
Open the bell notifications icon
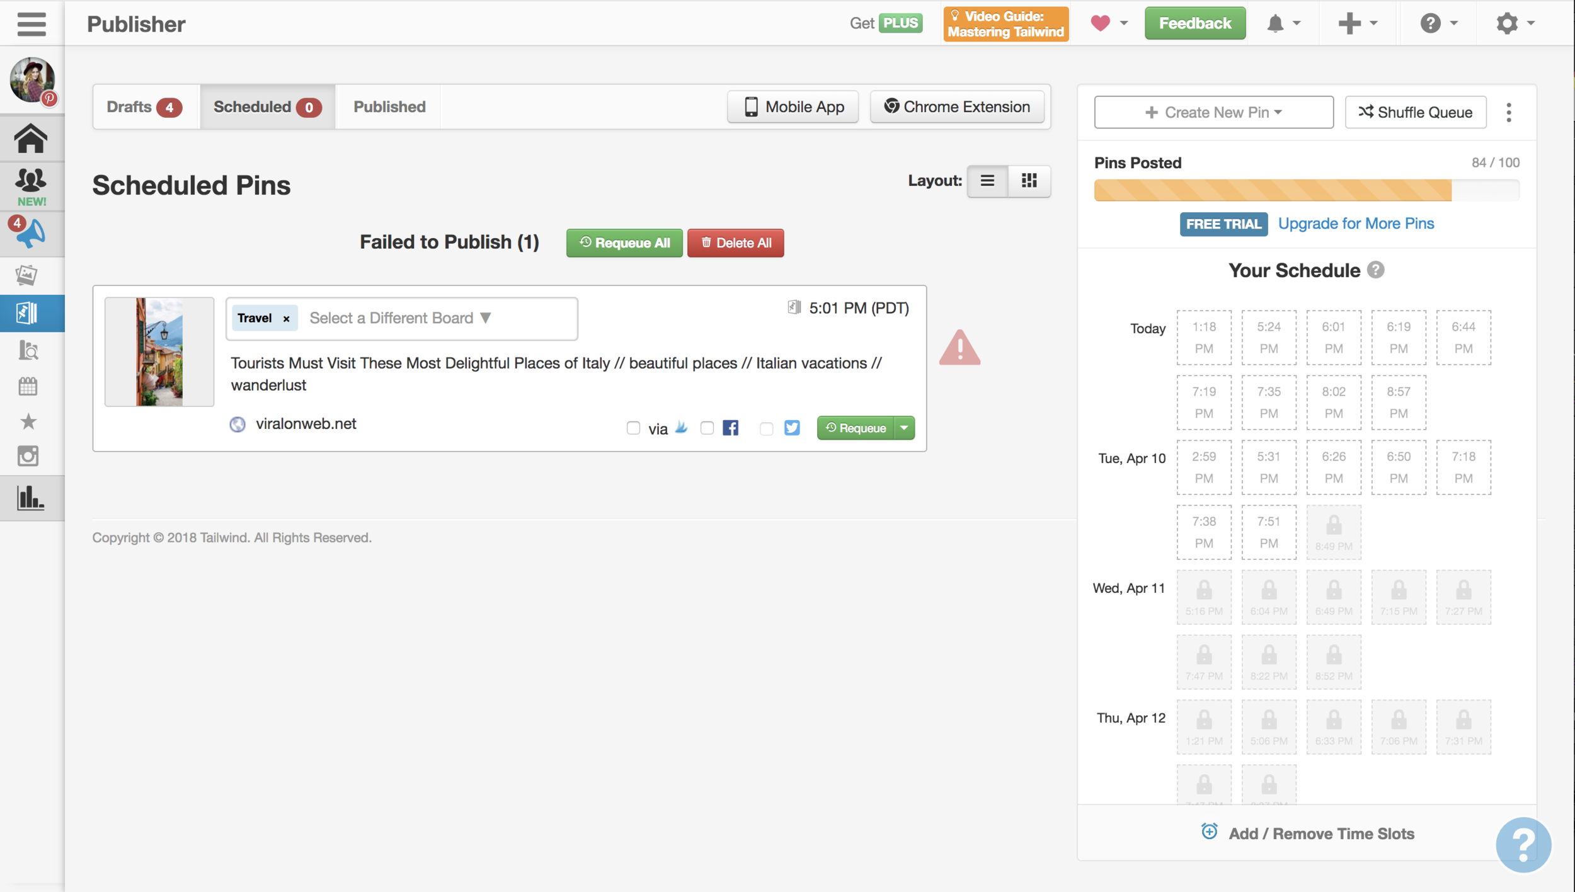coord(1275,23)
